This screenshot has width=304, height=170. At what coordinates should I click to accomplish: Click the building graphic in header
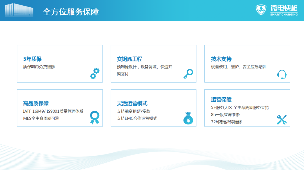pos(19,10)
